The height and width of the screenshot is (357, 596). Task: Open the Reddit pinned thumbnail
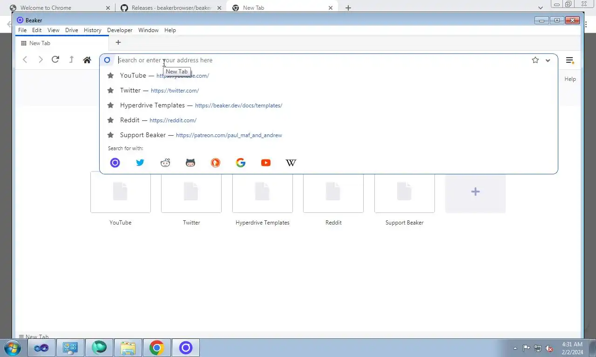[333, 192]
